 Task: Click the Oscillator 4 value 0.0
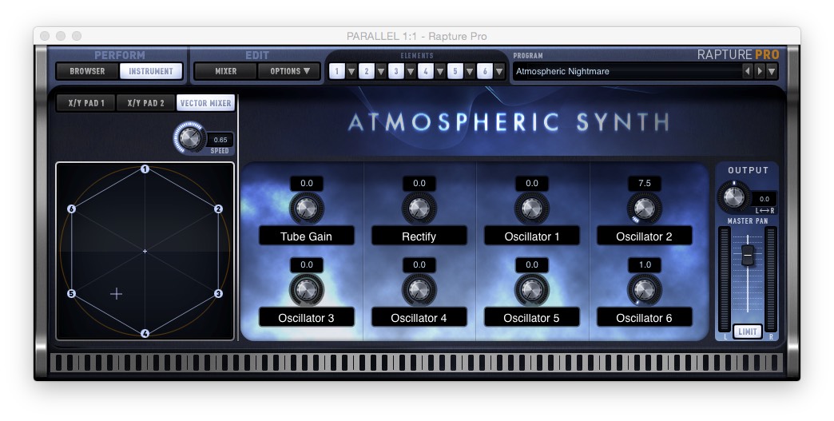419,264
